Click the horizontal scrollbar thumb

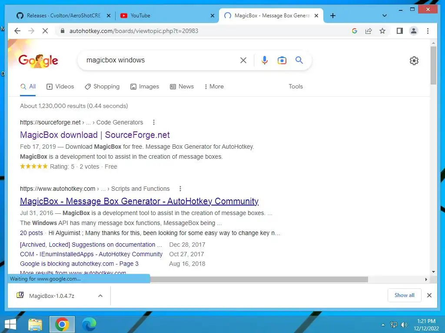tap(259, 280)
